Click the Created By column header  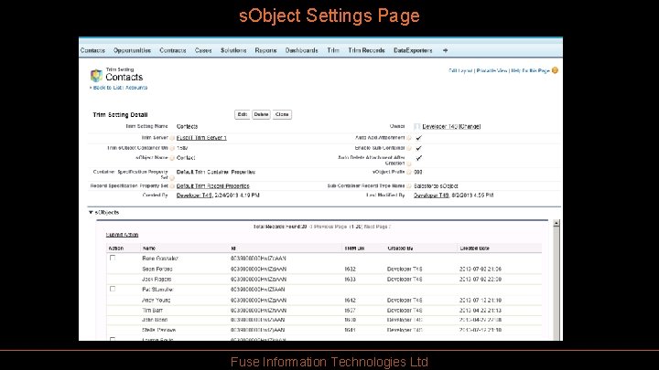(400, 248)
